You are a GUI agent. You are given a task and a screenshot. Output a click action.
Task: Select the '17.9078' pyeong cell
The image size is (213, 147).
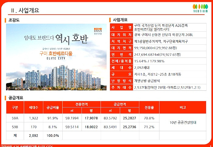pos(91,118)
